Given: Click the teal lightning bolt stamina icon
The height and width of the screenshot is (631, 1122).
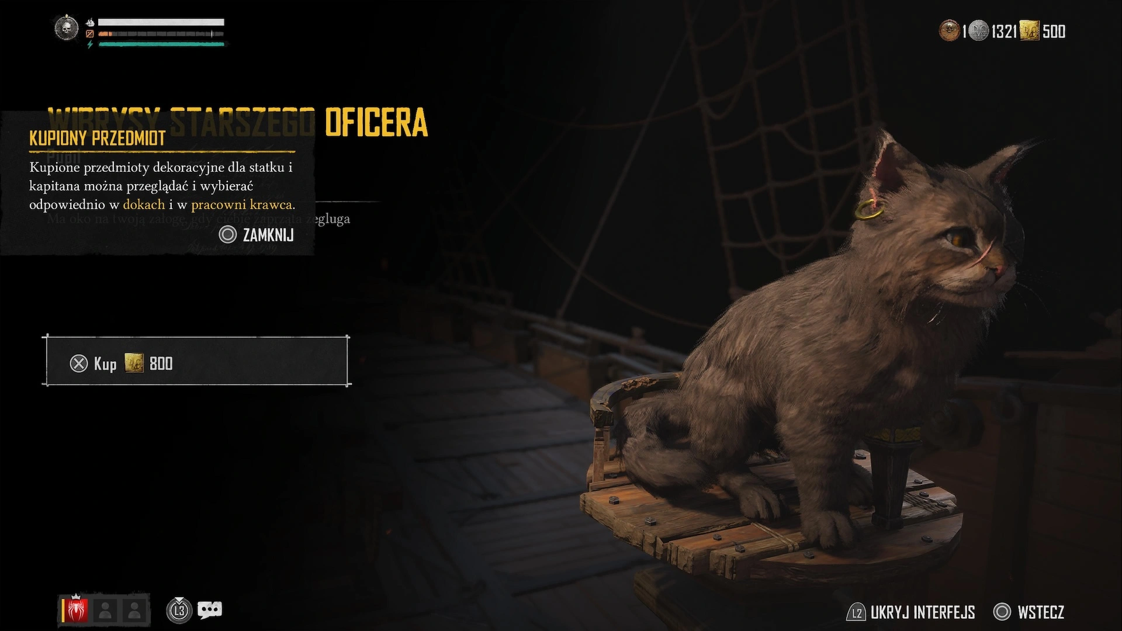Looking at the screenshot, I should click(90, 44).
